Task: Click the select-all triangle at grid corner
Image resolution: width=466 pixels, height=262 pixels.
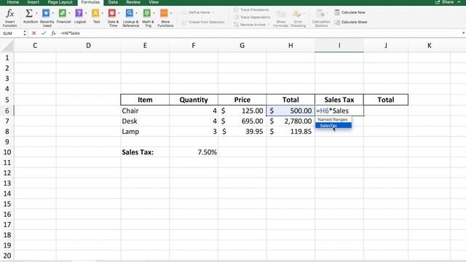Action: click(x=7, y=46)
